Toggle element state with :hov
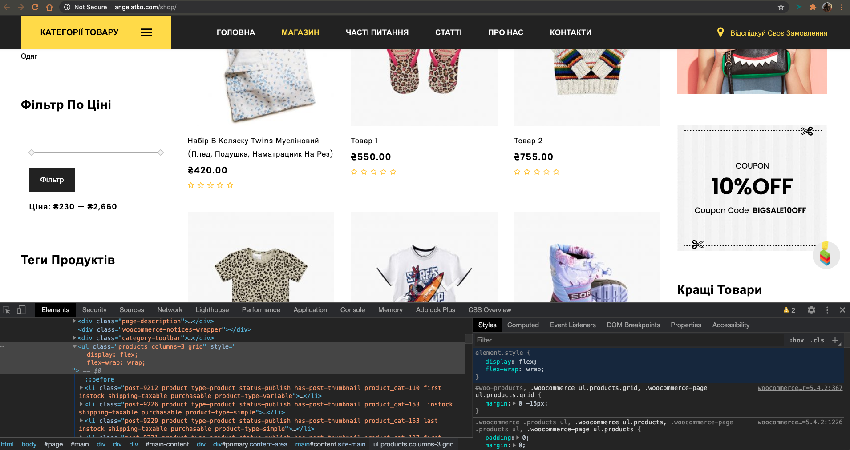 coord(797,340)
